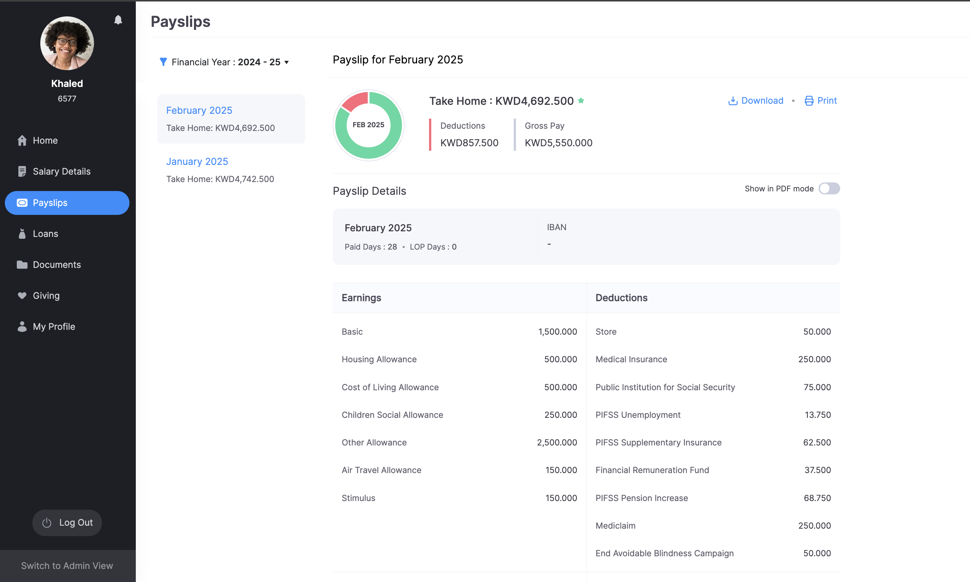Click the green star next to Take Home
This screenshot has width=970, height=582.
[x=581, y=101]
